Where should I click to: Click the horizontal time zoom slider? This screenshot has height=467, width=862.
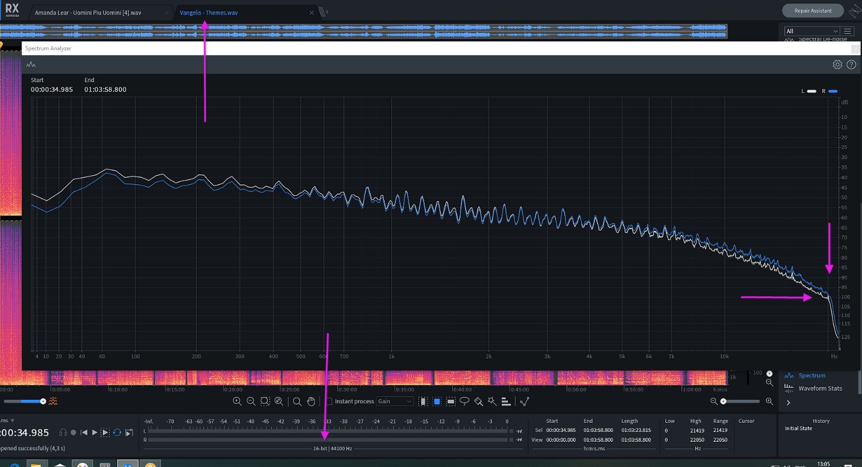pyautogui.click(x=740, y=402)
